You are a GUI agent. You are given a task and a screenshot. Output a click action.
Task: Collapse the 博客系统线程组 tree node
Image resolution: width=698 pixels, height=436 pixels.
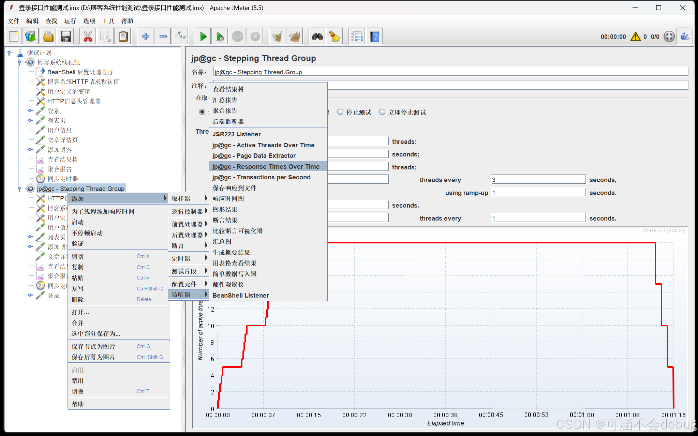tap(19, 62)
